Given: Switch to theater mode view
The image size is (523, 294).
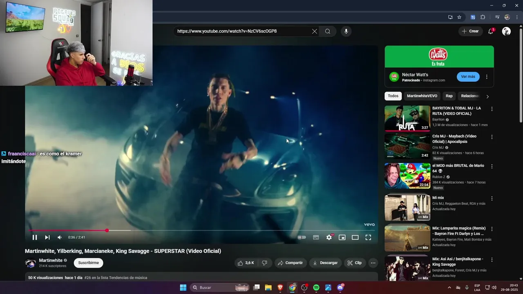Looking at the screenshot, I should (x=355, y=237).
